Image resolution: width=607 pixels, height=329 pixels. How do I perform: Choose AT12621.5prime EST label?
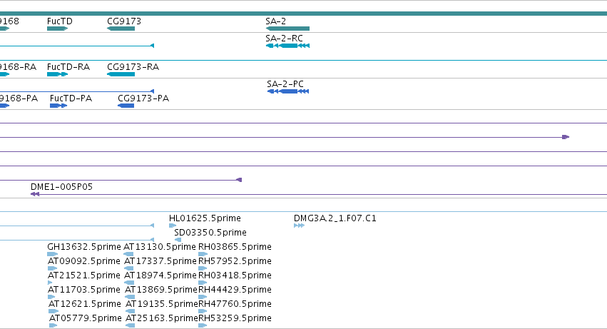tap(84, 304)
